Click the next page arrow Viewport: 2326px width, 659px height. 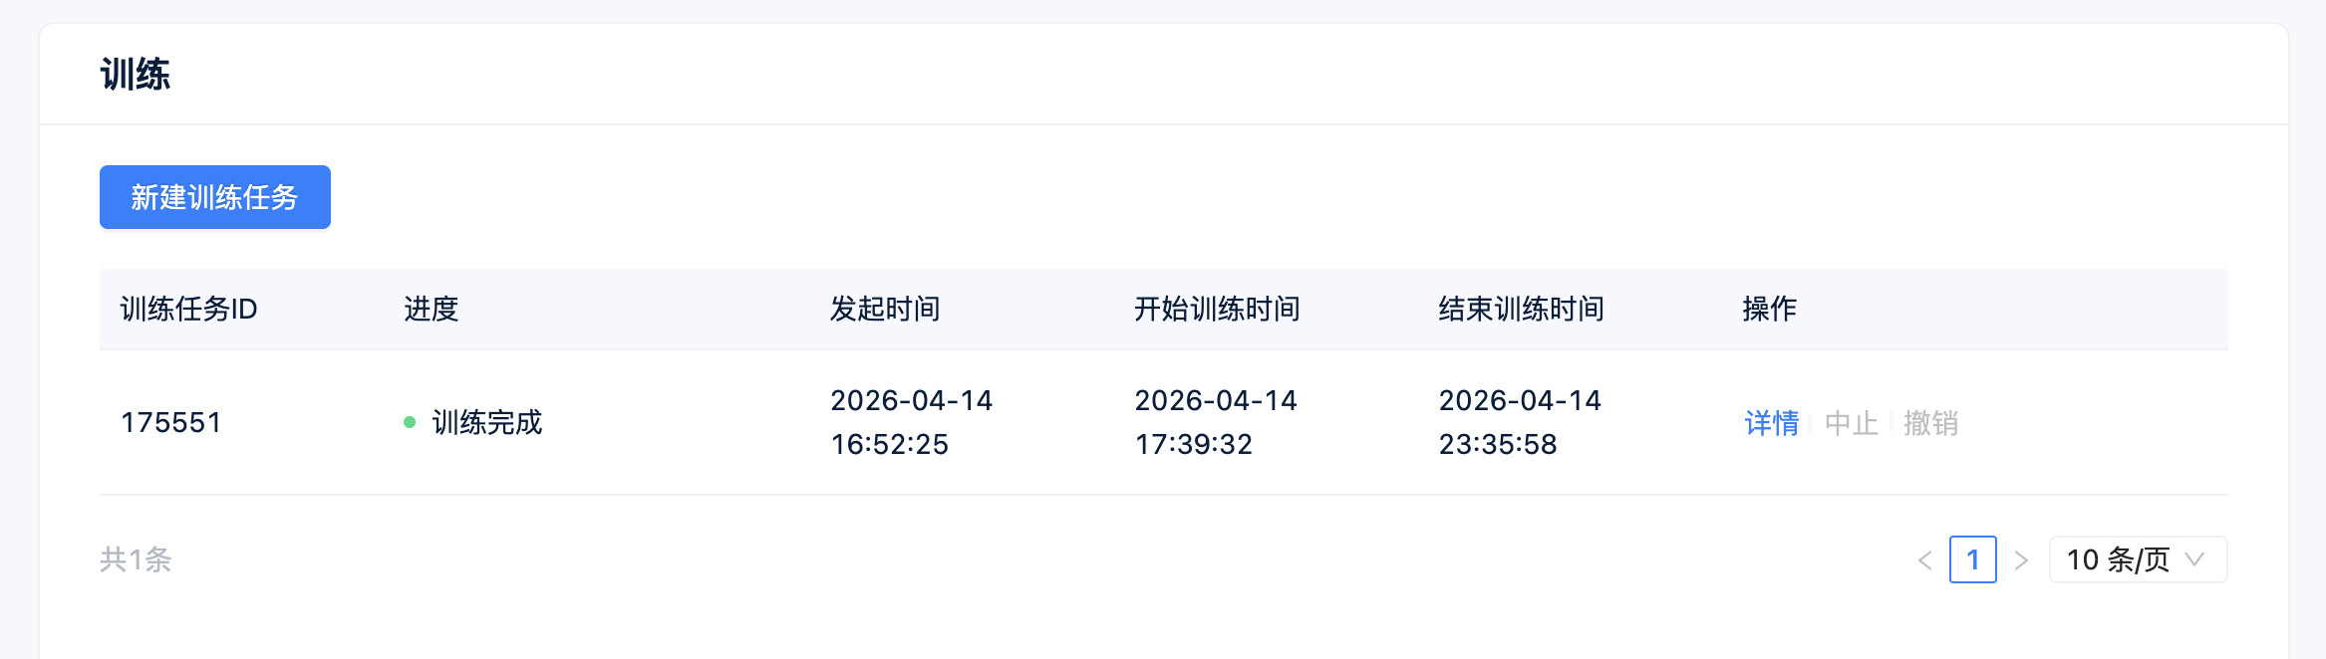pyautogui.click(x=2023, y=559)
